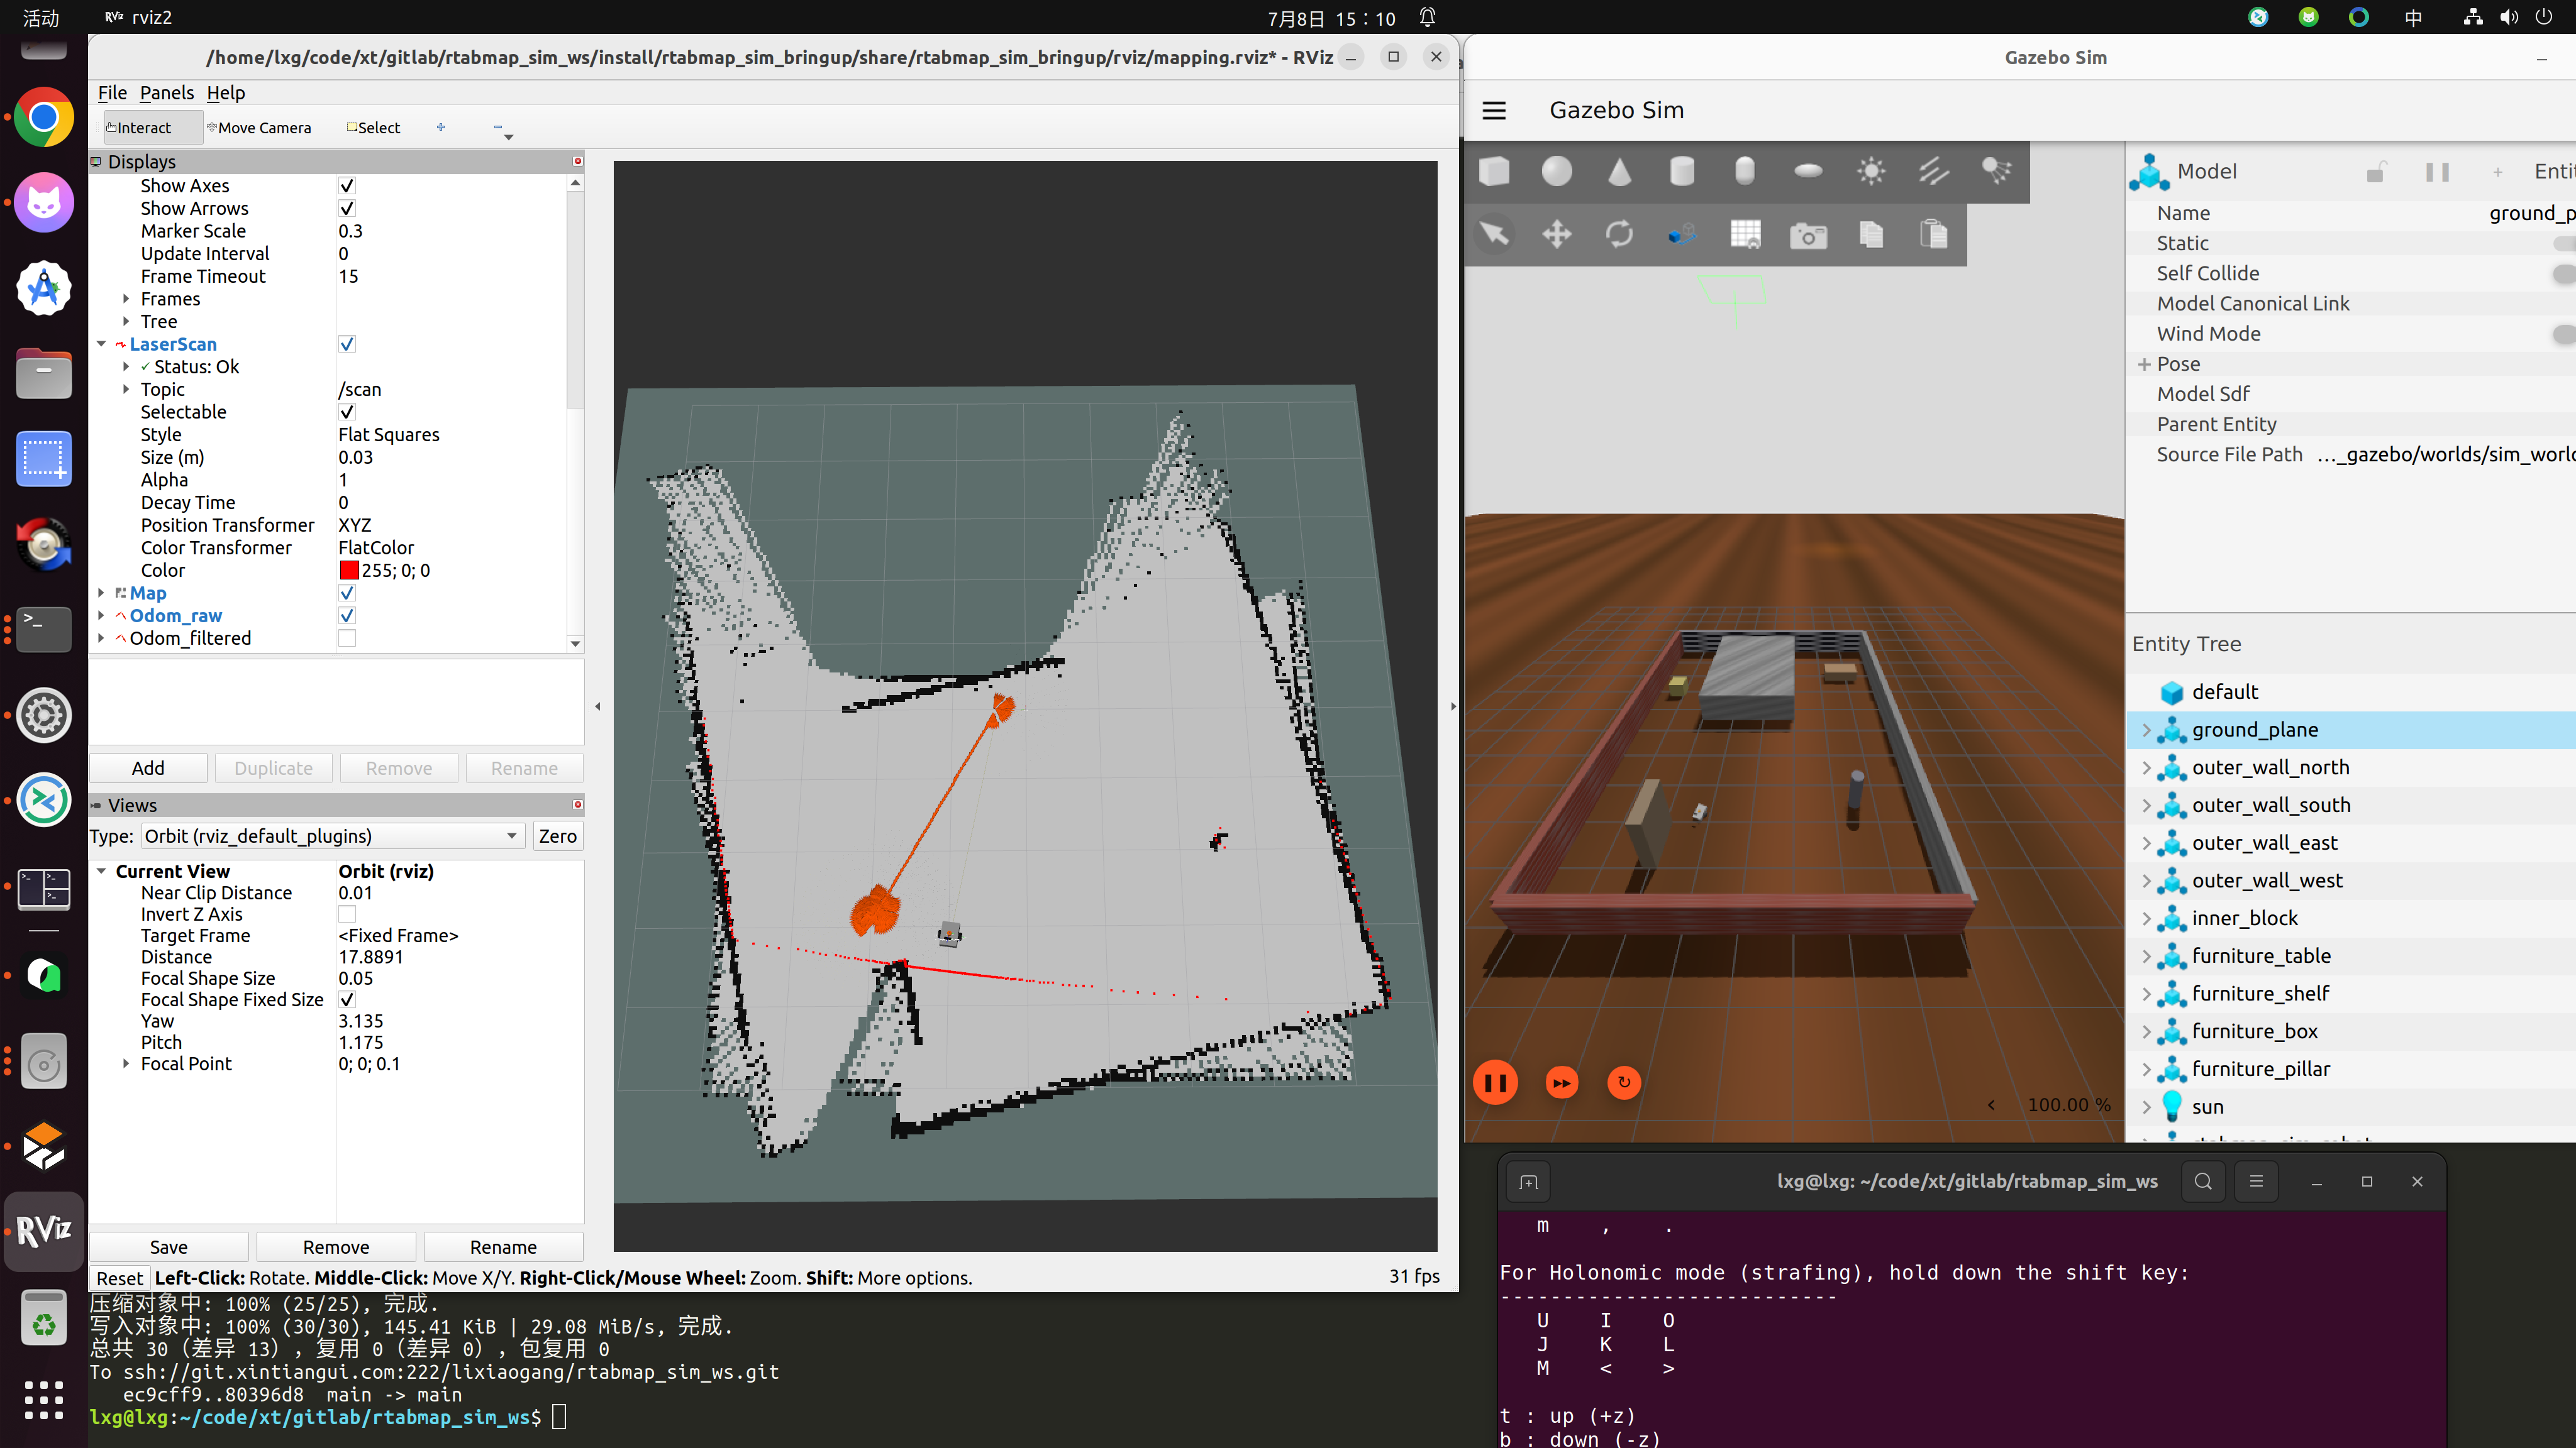Open the grid configuration icon in Gazebo
Viewport: 2576px width, 1448px height.
(x=1745, y=235)
